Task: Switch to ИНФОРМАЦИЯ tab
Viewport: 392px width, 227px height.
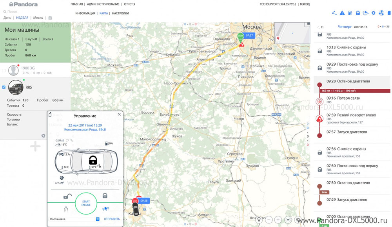Action: pyautogui.click(x=85, y=13)
